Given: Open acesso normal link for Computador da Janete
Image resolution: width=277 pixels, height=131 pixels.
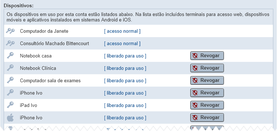Looking at the screenshot, I should tap(122, 31).
